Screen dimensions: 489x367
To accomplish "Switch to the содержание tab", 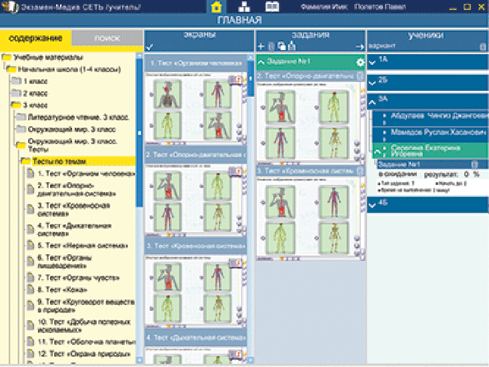I will [35, 38].
